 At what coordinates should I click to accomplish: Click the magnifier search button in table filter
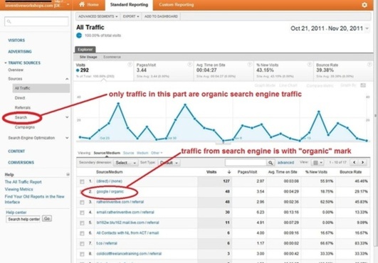click(x=271, y=163)
